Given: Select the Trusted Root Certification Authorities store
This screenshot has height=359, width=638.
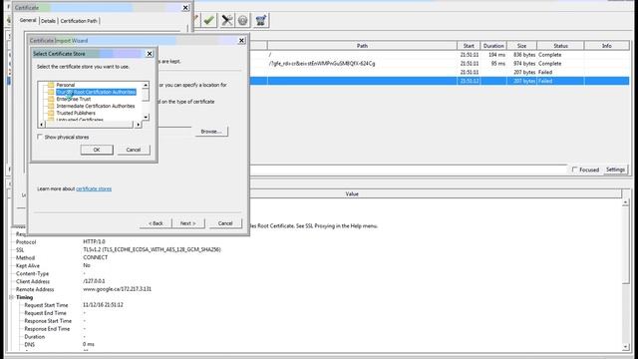Looking at the screenshot, I should click(x=96, y=92).
